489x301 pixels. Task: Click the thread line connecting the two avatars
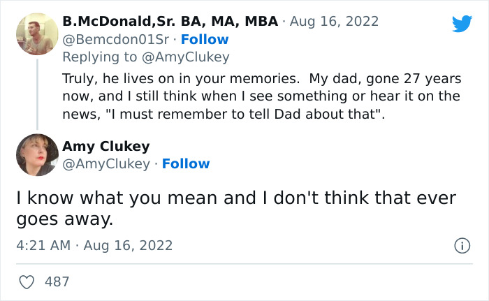37,93
